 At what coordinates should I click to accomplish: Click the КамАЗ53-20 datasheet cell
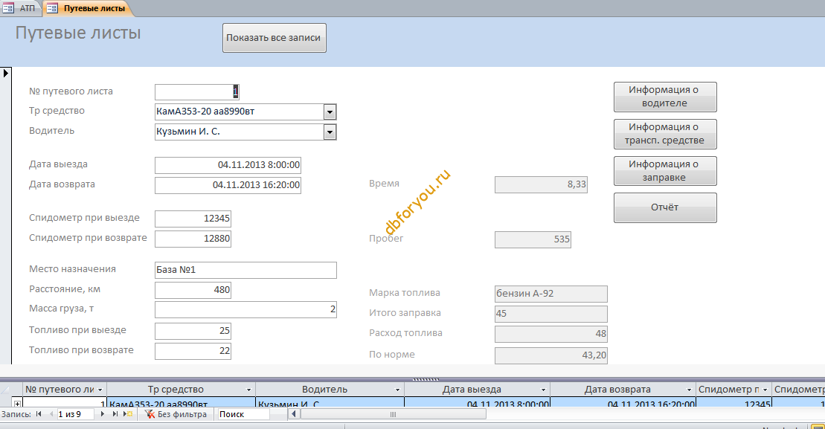pos(181,403)
